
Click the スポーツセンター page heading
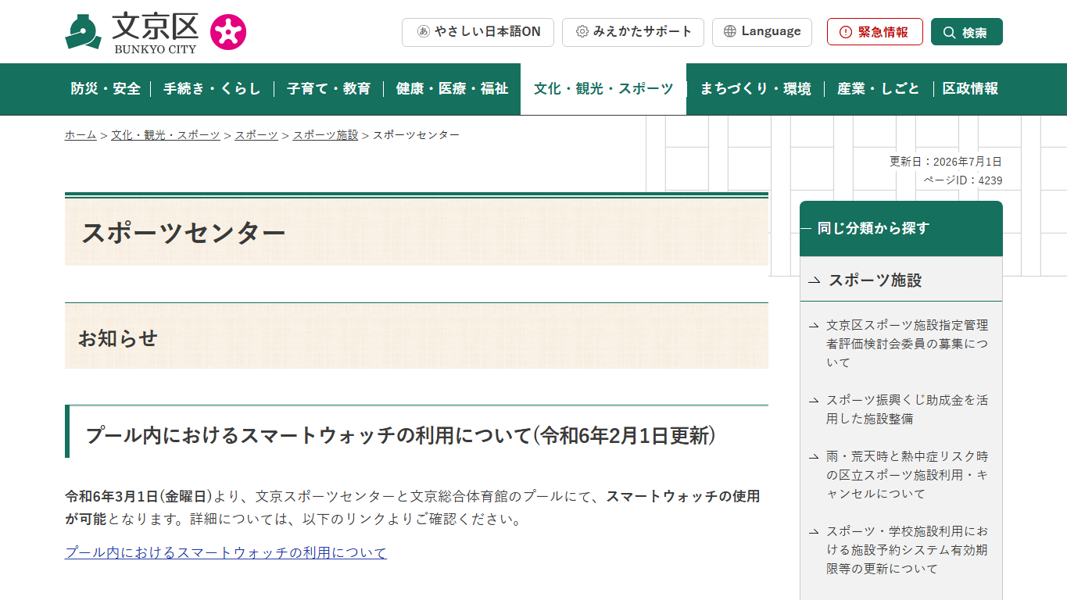coord(184,233)
